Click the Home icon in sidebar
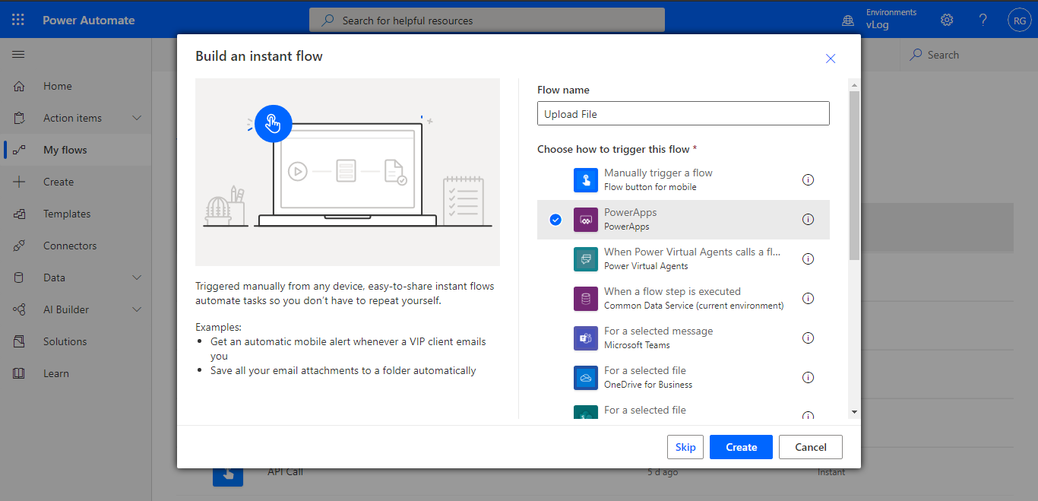This screenshot has height=501, width=1038. (20, 86)
